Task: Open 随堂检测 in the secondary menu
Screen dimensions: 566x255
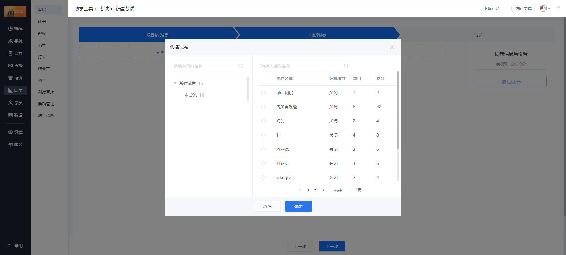Action: (x=46, y=116)
